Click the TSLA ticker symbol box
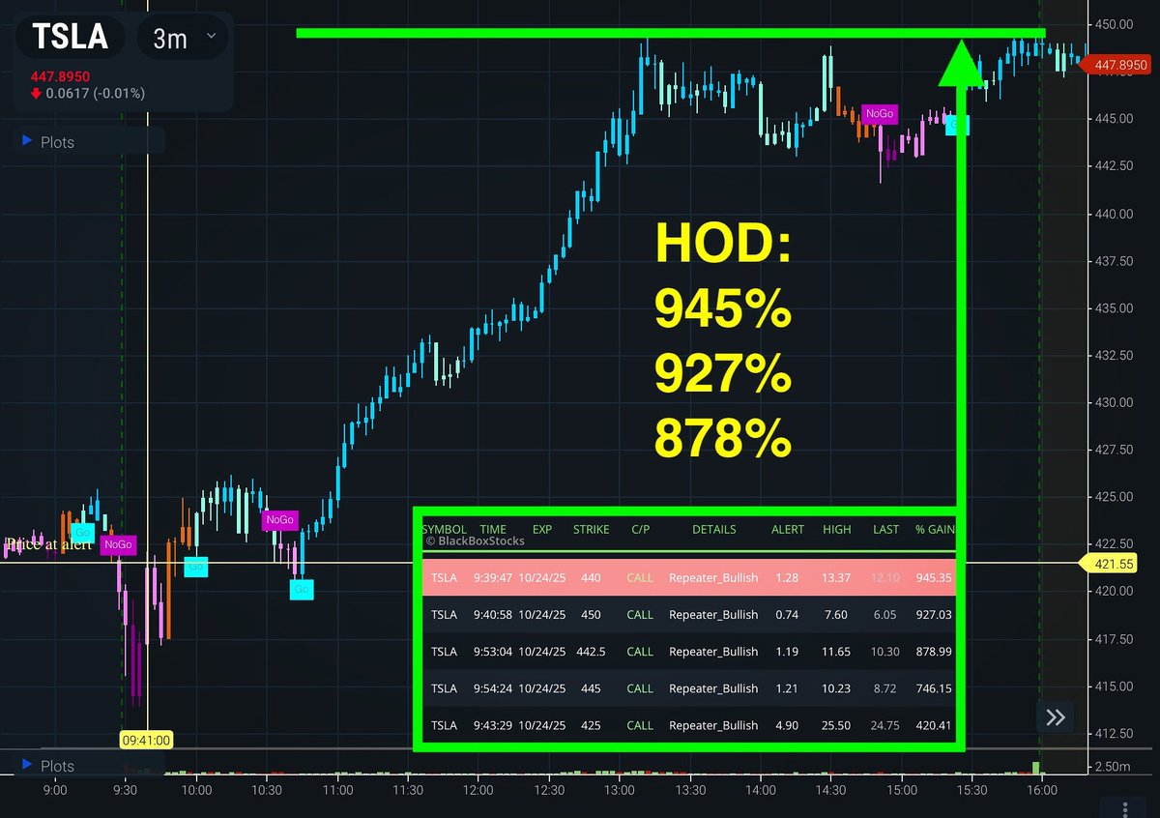 72,39
